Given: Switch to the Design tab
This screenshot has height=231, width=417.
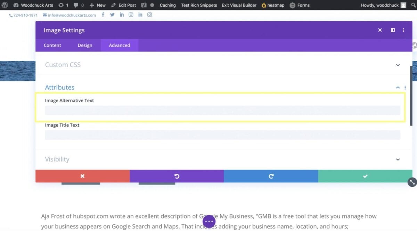Looking at the screenshot, I should point(85,45).
